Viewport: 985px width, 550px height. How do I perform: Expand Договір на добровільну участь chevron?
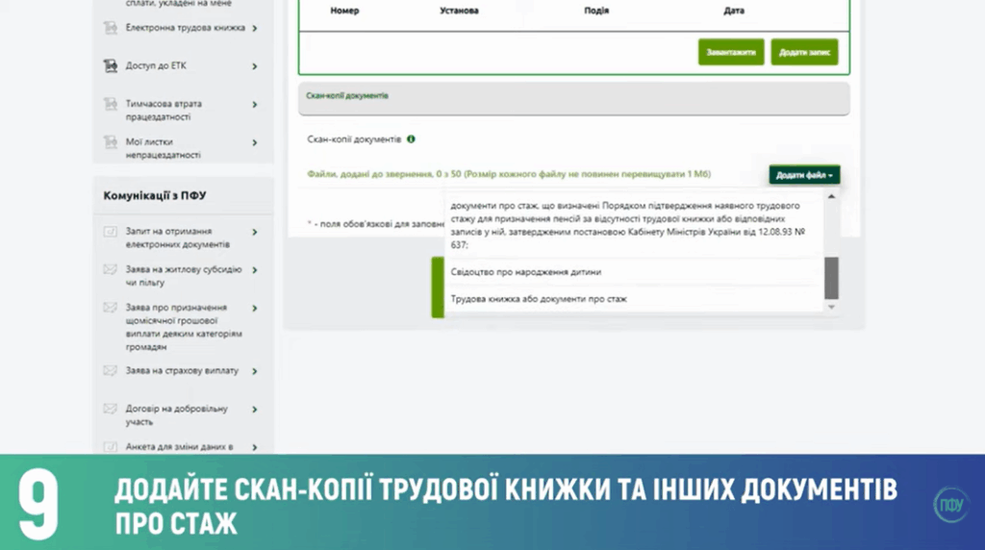[255, 410]
